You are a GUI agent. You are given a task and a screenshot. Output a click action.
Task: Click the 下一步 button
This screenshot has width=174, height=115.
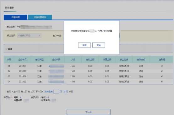[89, 112]
